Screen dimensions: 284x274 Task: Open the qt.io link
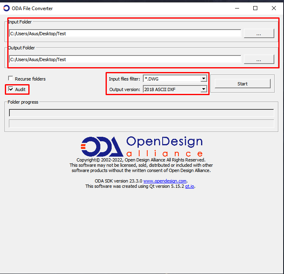tap(189, 186)
